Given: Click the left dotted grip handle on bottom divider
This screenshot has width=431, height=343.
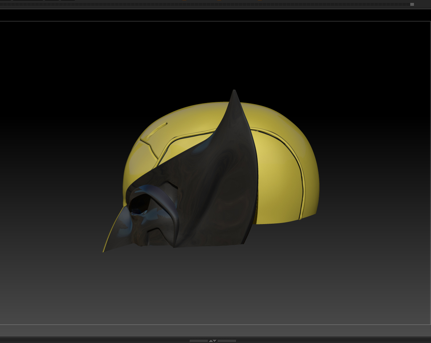Looking at the screenshot, I should [x=199, y=341].
